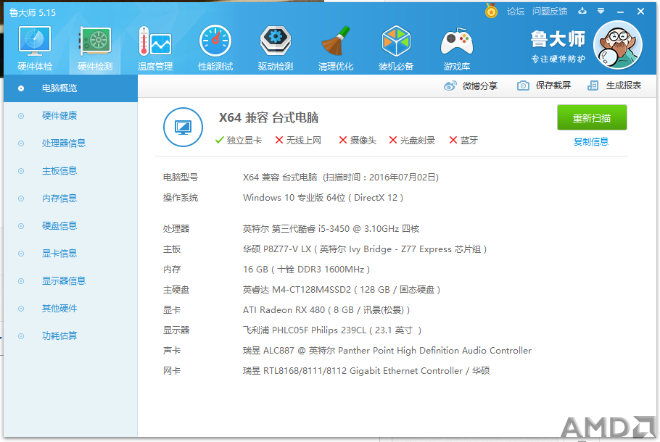Open the title bar dropdown menu arrow

[x=601, y=11]
